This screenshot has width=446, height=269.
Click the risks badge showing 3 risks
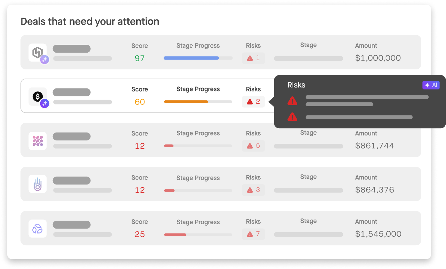253,190
